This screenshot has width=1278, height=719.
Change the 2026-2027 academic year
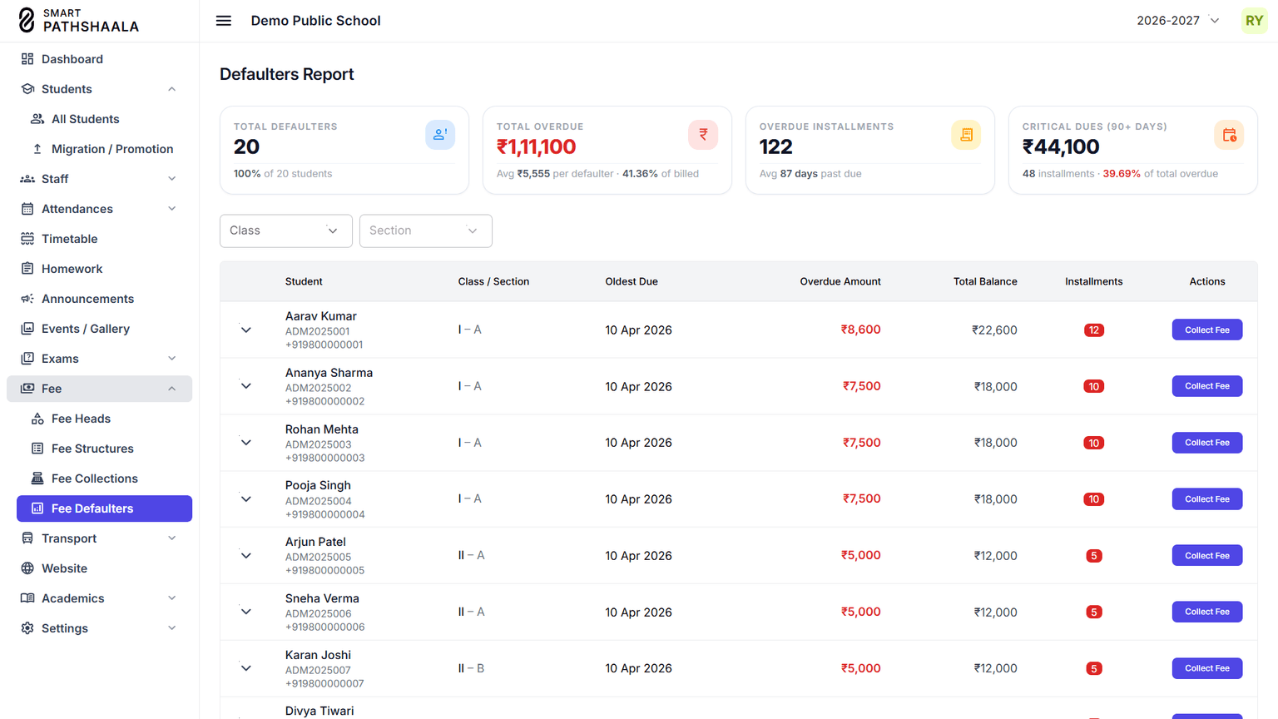tap(1178, 21)
